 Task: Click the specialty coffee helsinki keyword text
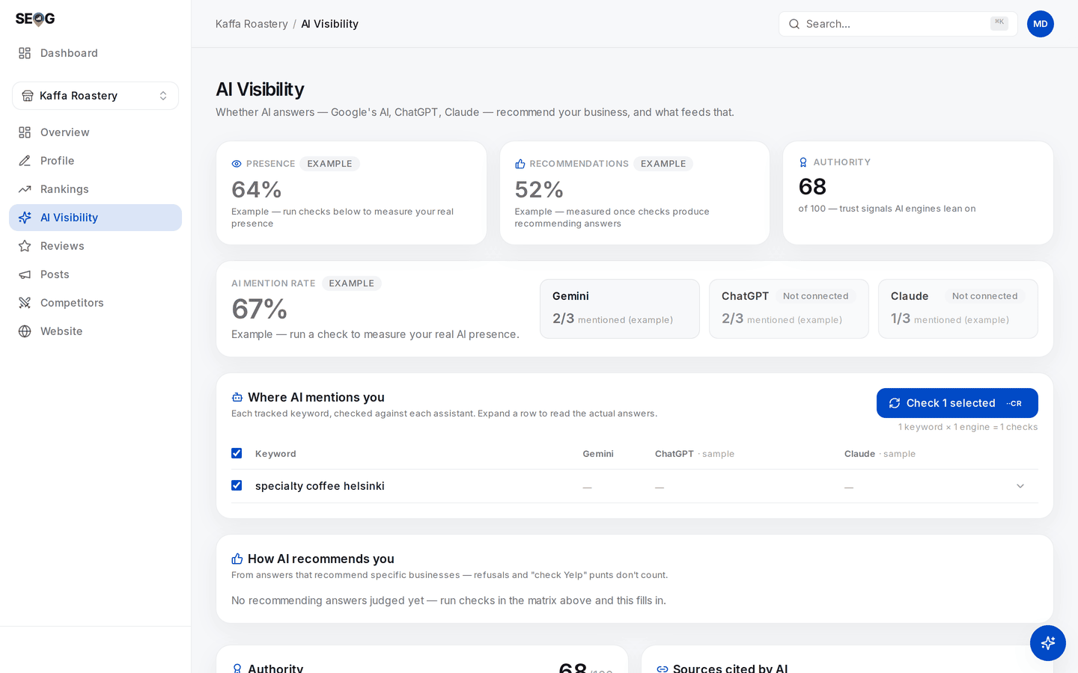tap(320, 486)
